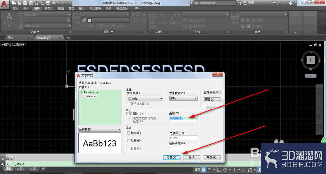This screenshot has width=326, height=174.
Task: Click the Undo arrow icon
Action: point(54,3)
